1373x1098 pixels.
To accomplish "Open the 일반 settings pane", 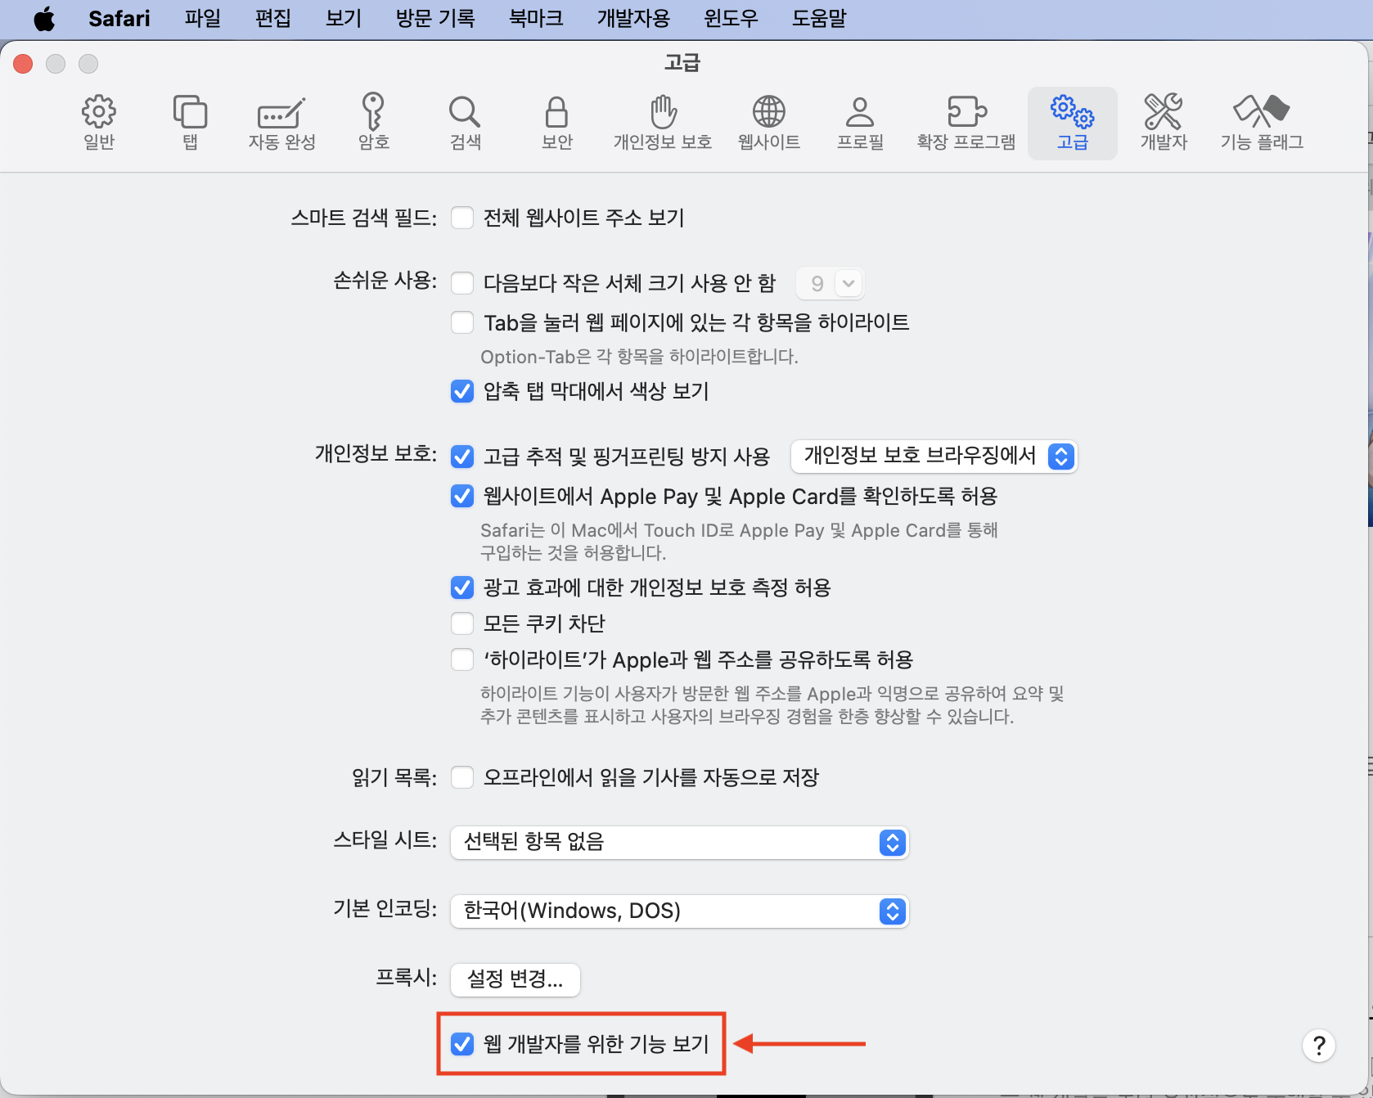I will (98, 121).
